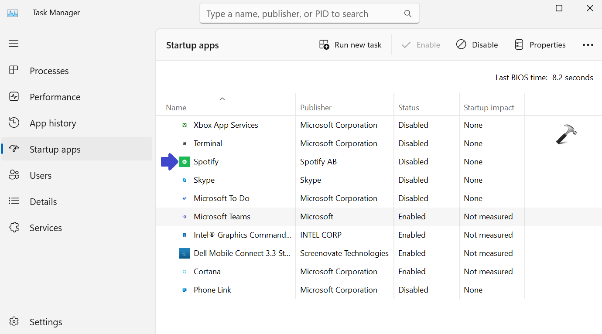Image resolution: width=602 pixels, height=334 pixels.
Task: Click the Xbox App Services icon
Action: pos(185,125)
